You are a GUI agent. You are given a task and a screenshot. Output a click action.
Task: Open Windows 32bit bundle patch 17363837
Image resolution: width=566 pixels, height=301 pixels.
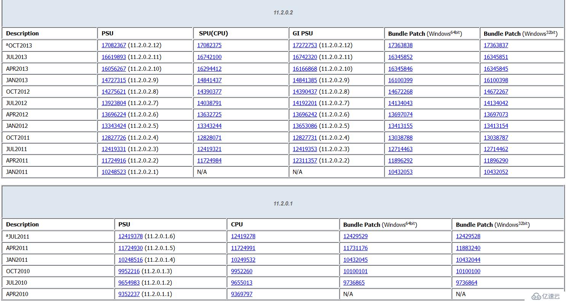[496, 45]
